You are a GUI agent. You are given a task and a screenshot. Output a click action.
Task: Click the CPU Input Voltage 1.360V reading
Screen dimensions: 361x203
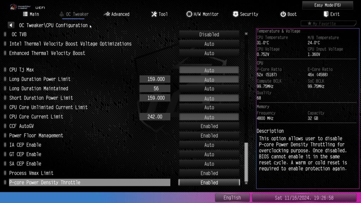click(314, 55)
